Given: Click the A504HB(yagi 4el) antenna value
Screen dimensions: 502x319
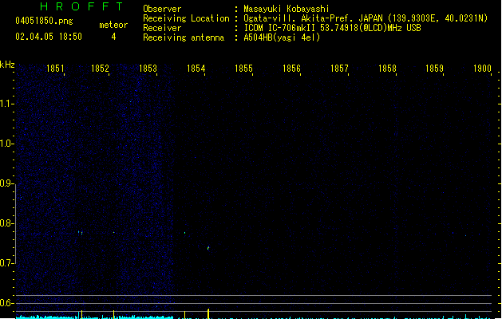Looking at the screenshot, I should pyautogui.click(x=282, y=37).
